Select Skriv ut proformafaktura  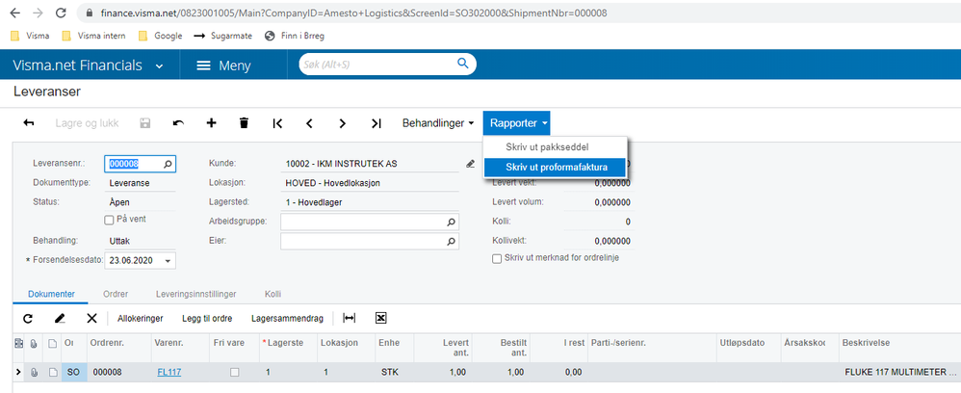pyautogui.click(x=554, y=167)
